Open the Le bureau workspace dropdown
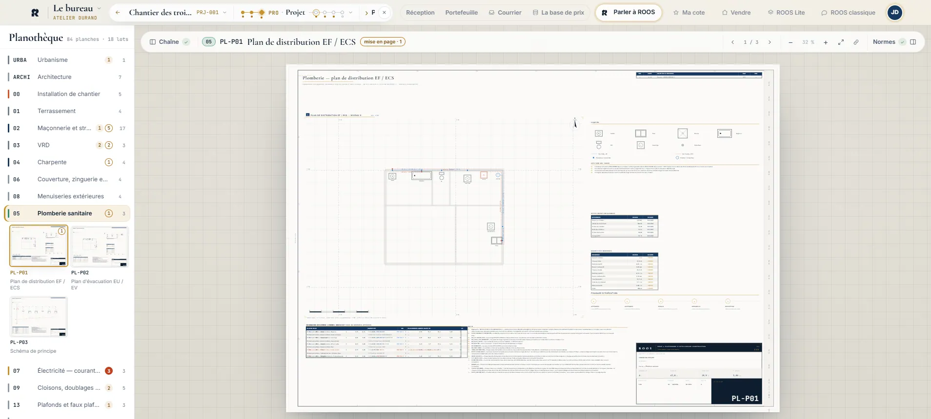 (x=99, y=8)
